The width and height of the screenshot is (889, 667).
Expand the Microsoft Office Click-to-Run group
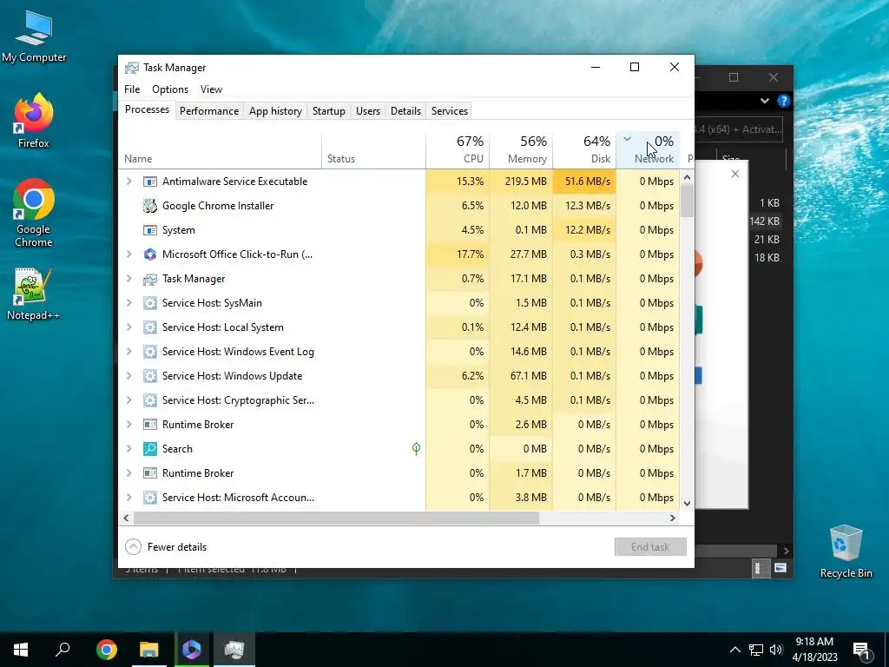(x=129, y=254)
